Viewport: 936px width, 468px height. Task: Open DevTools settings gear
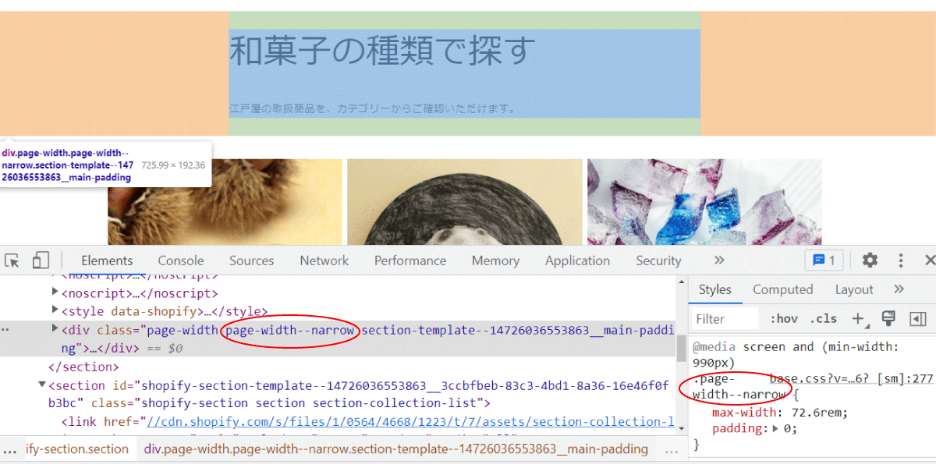click(x=870, y=261)
